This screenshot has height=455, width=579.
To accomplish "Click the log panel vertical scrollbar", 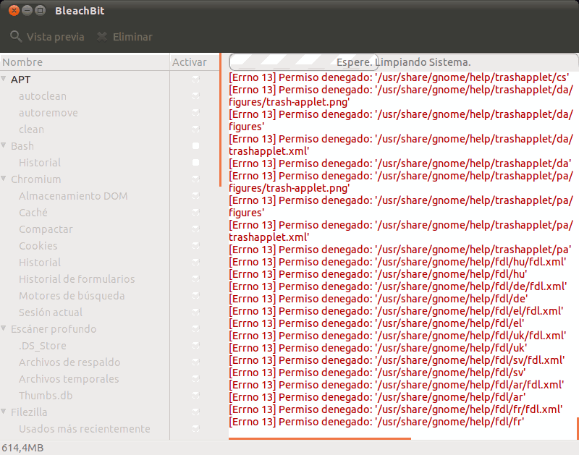I will 576,427.
